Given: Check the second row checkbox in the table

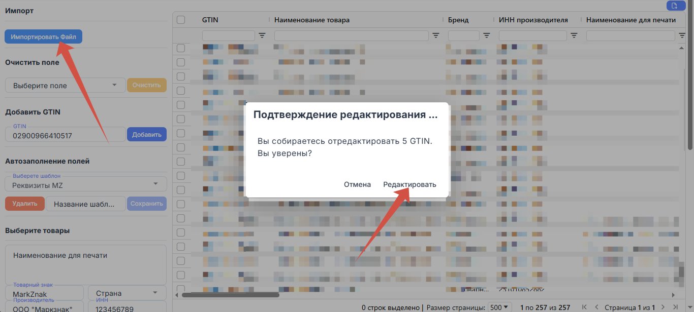Looking at the screenshot, I should [181, 62].
